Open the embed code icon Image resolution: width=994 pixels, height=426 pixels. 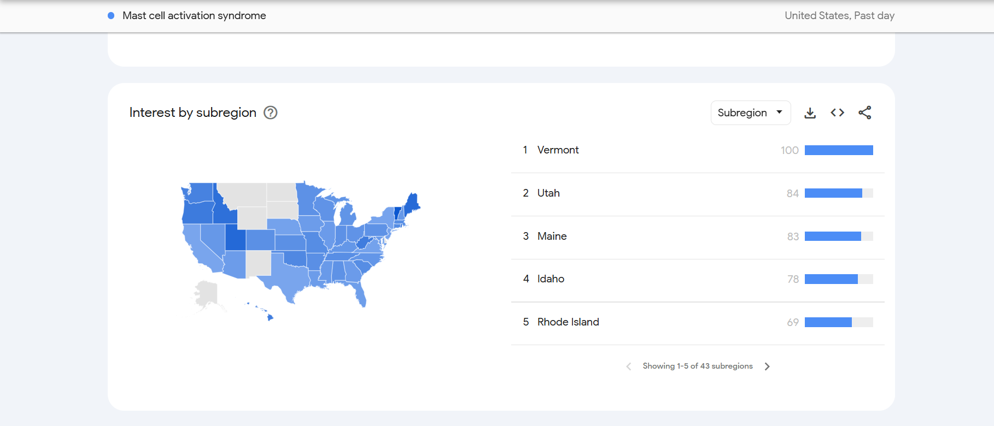[x=837, y=113]
